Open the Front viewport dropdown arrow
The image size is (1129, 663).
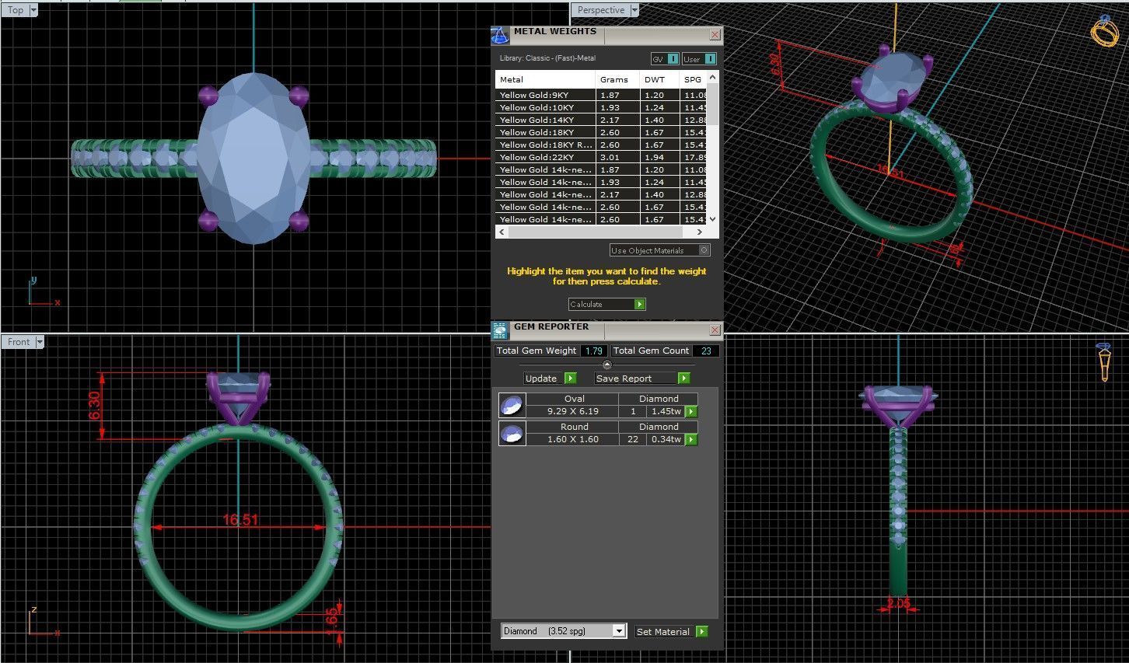point(40,342)
